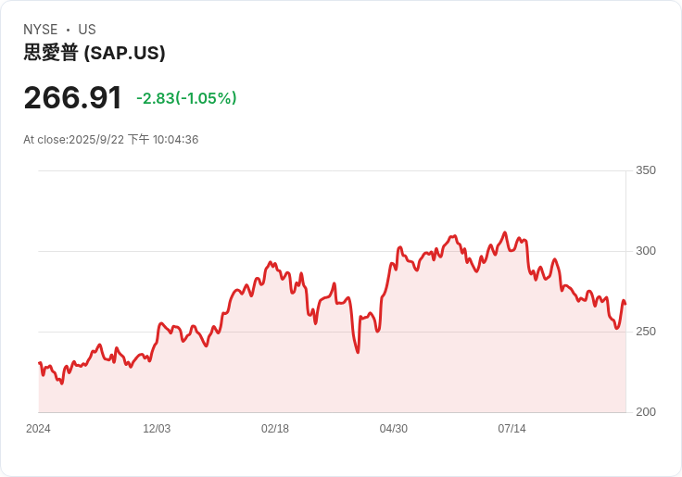This screenshot has height=477, width=682.
Task: Click the 350 y-axis label
Action: (646, 170)
